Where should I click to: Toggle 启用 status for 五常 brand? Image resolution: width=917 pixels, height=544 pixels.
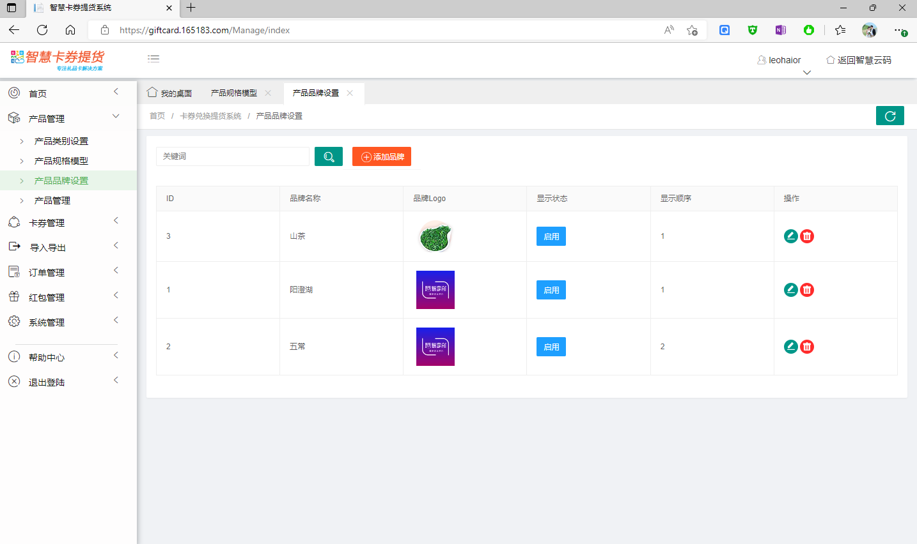pos(551,347)
